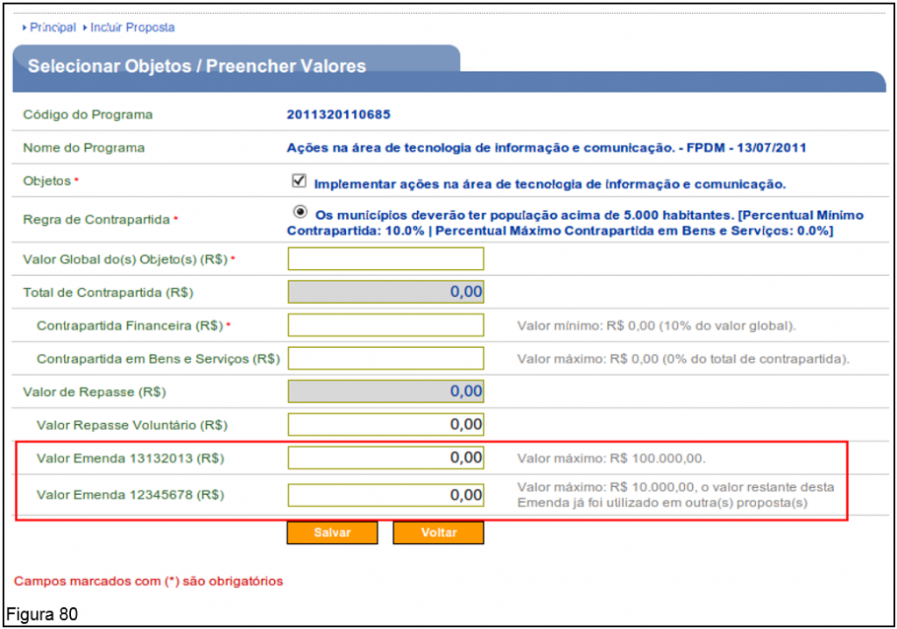Screen dimensions: 897x629
Task: Click the greyed Total de Contrapartida field
Action: 385,292
